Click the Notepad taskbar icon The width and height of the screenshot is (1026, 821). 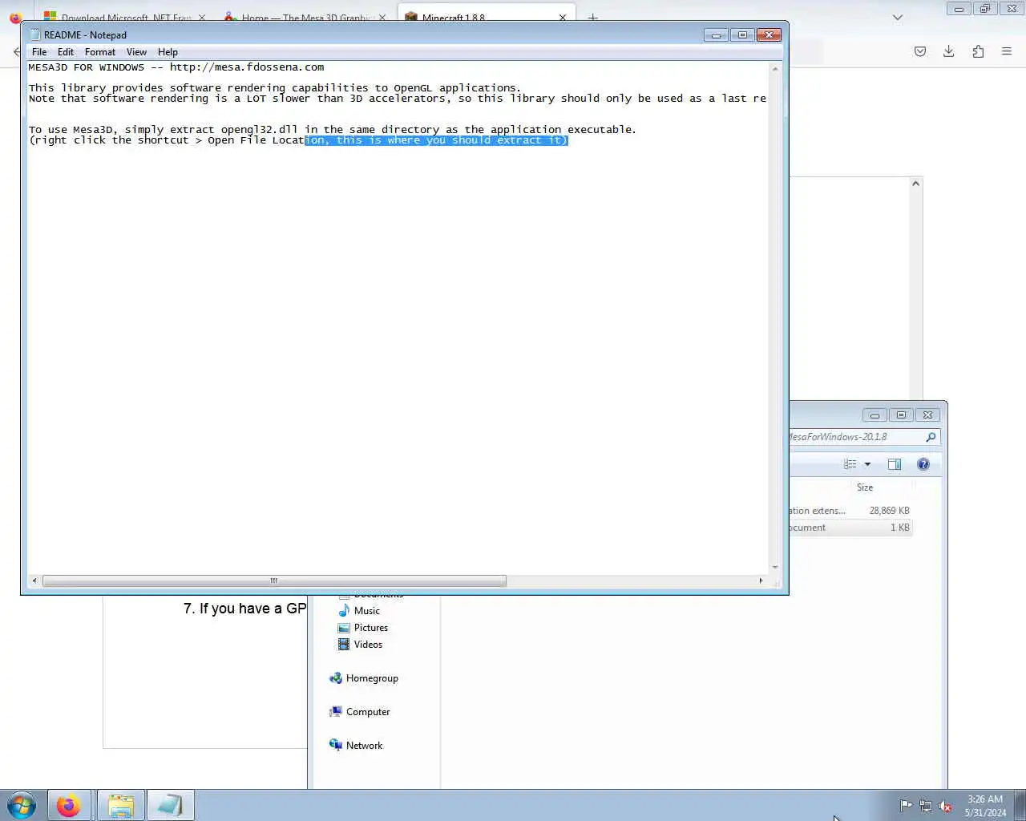[170, 805]
